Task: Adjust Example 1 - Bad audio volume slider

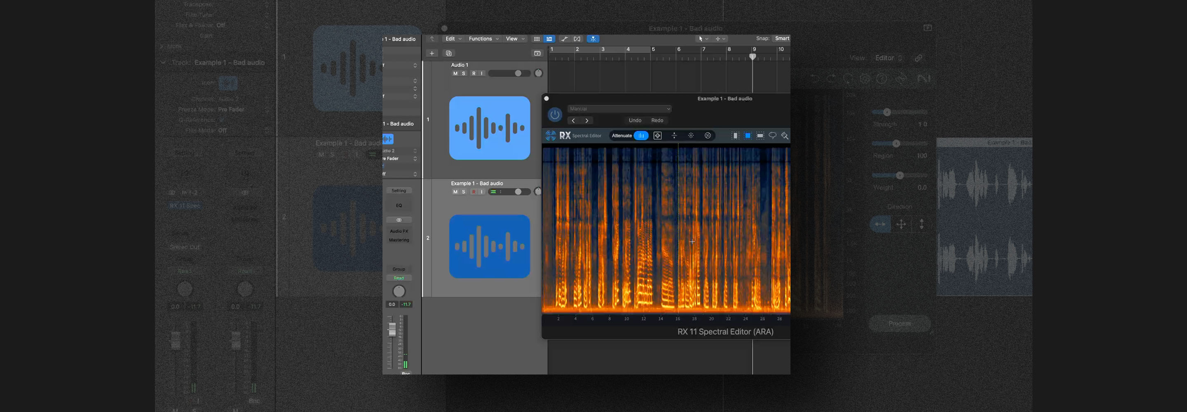Action: click(509, 192)
